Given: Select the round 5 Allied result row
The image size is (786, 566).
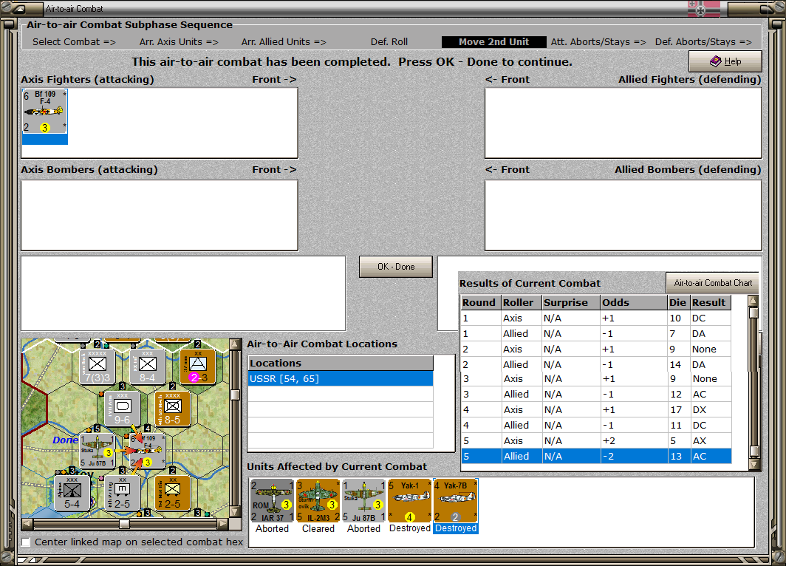Looking at the screenshot, I should pos(596,456).
